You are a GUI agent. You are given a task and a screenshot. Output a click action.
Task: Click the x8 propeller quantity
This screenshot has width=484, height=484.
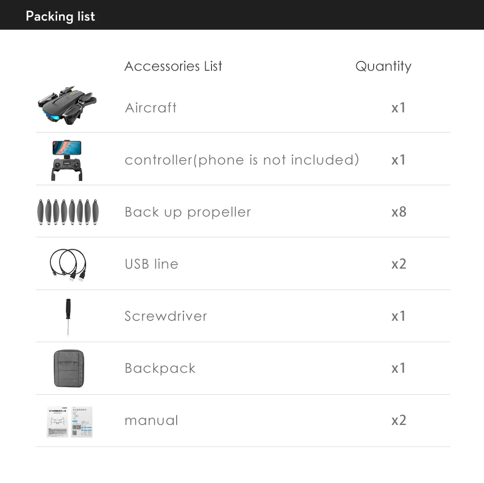point(399,212)
